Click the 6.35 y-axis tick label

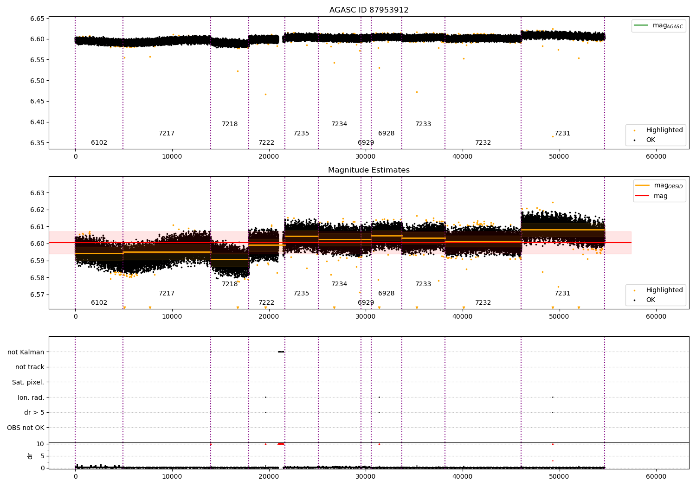tap(37, 143)
